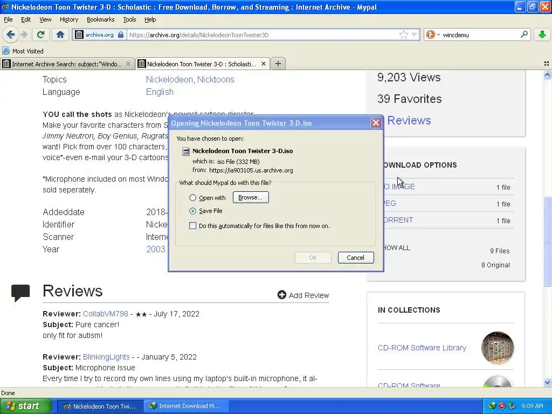Open the URL history dropdown arrow
552x414 pixels.
[415, 34]
